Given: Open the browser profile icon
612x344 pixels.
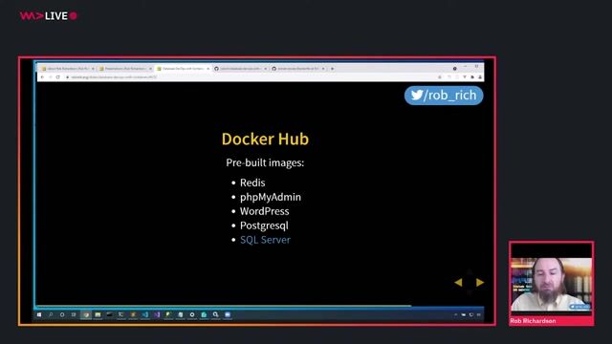Looking at the screenshot, I should [x=480, y=77].
